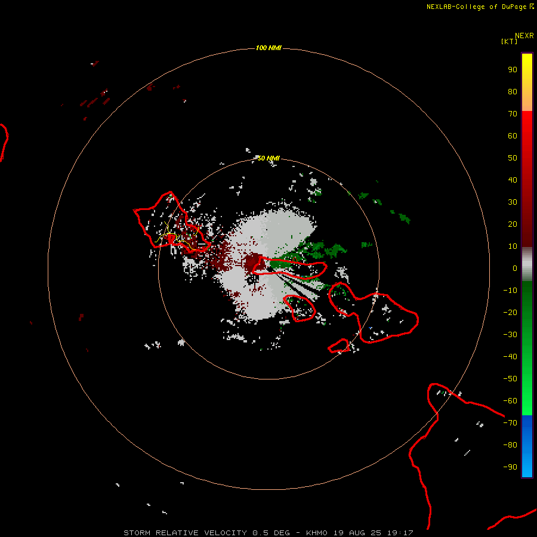Image resolution: width=537 pixels, height=537 pixels.
Task: Click the -80 value on velocity scale
Action: (510, 445)
